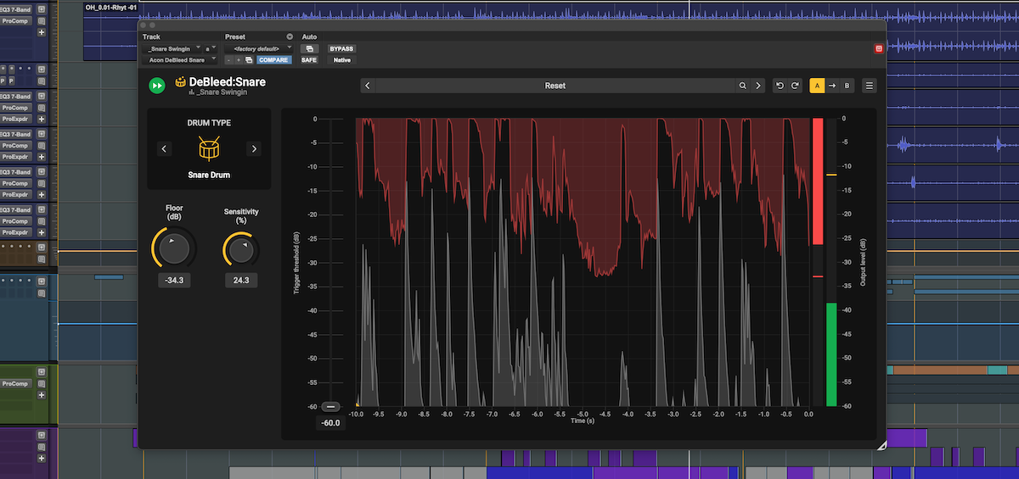The height and width of the screenshot is (479, 1019).
Task: Switch to the B comparison state
Action: coord(847,86)
